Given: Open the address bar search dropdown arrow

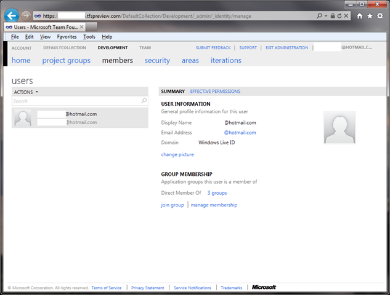Looking at the screenshot, I should (327, 15).
